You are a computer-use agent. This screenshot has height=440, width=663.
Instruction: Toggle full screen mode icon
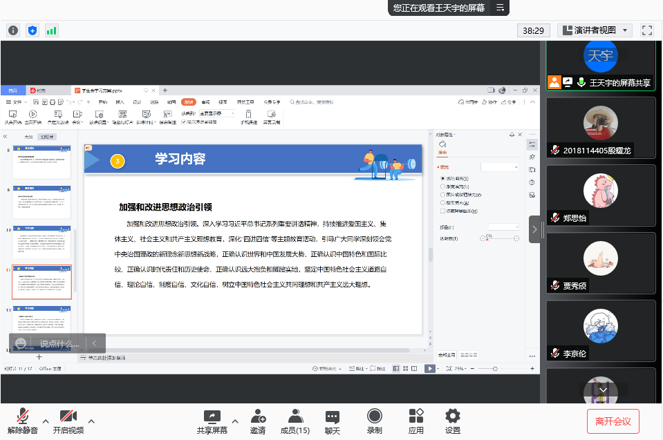(x=647, y=30)
